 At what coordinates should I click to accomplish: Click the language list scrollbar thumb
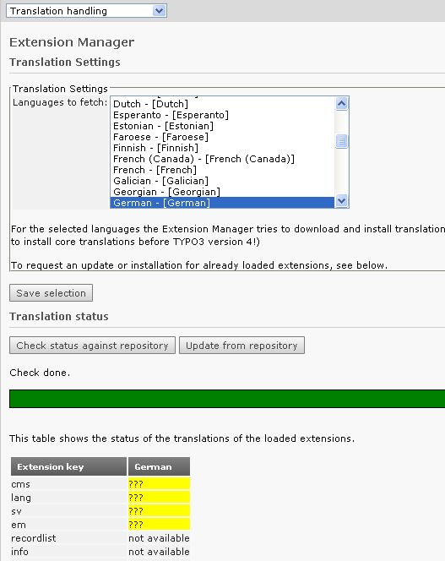point(342,141)
